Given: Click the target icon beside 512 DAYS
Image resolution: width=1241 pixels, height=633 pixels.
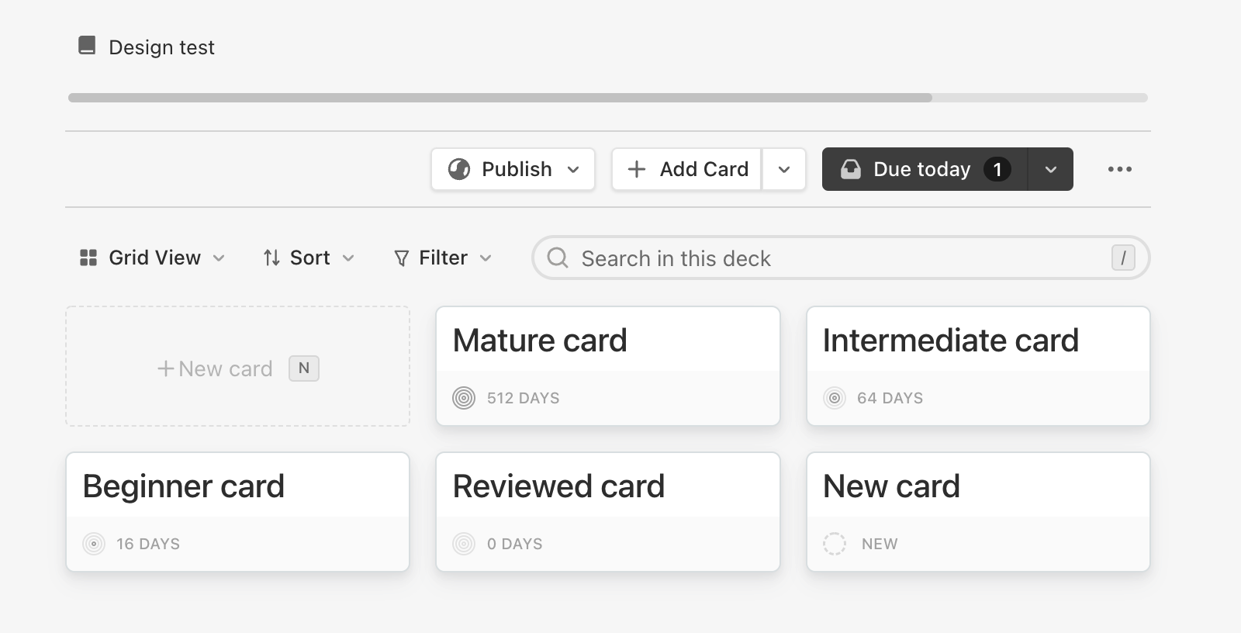Looking at the screenshot, I should 464,398.
